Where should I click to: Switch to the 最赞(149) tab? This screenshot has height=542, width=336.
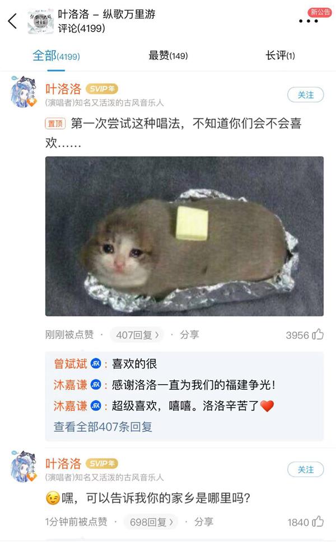(168, 55)
